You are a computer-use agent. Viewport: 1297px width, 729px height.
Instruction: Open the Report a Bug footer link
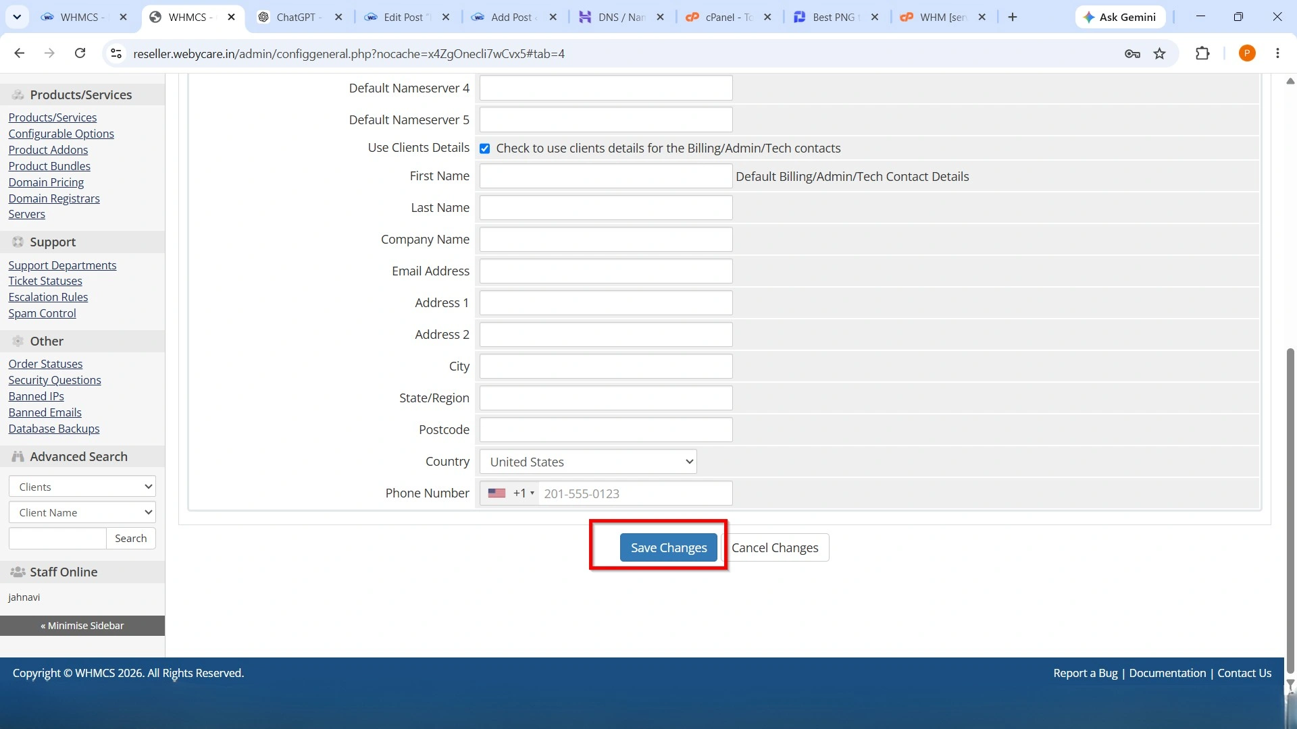[1085, 673]
